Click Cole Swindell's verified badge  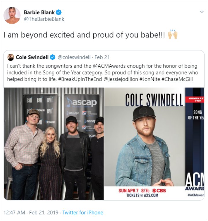[53, 57]
